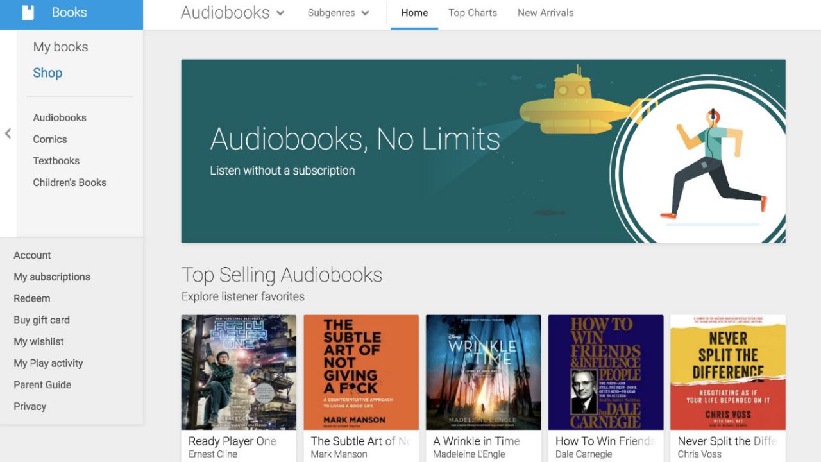Open Ready Player One audiobook cover
Viewport: 821px width, 462px height.
point(239,372)
